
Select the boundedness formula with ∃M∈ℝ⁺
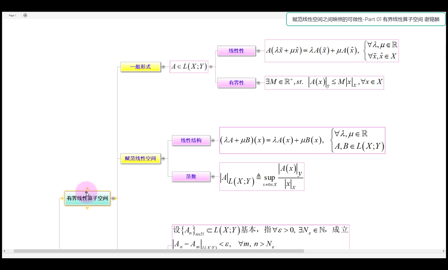pyautogui.click(x=324, y=83)
